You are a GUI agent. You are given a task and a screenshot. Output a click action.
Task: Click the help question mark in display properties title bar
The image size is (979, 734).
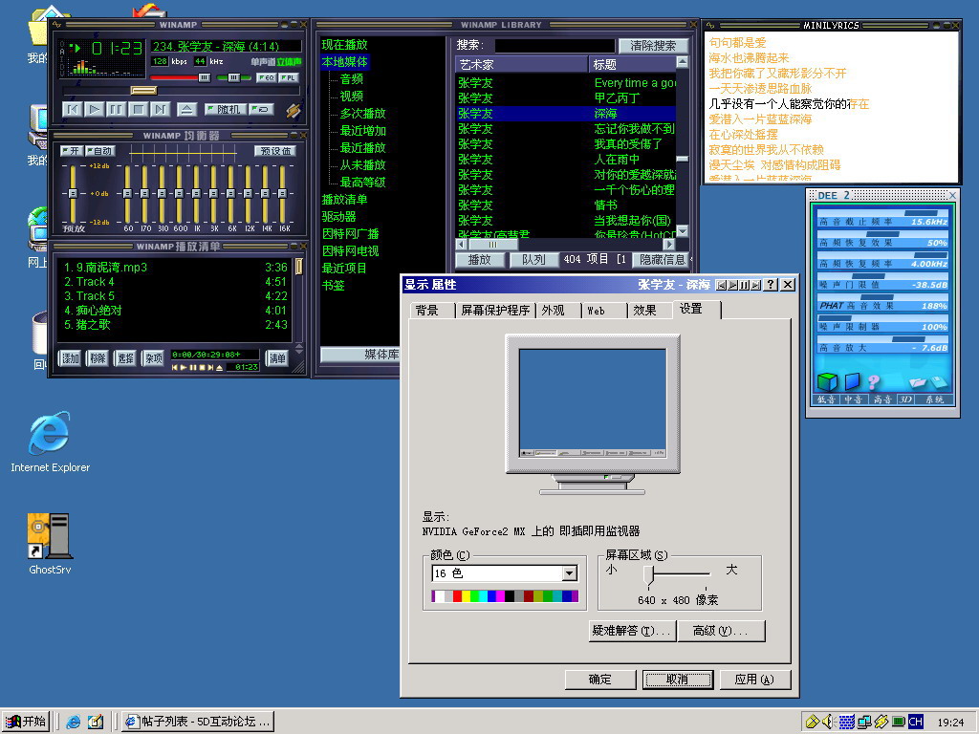(x=772, y=285)
